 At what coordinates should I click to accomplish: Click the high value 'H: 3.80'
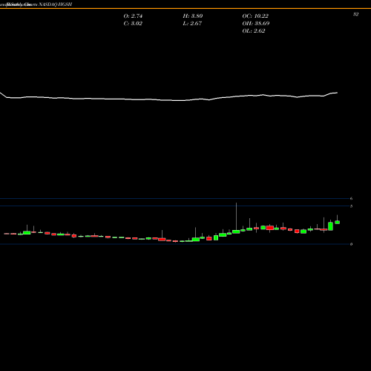[x=193, y=16]
